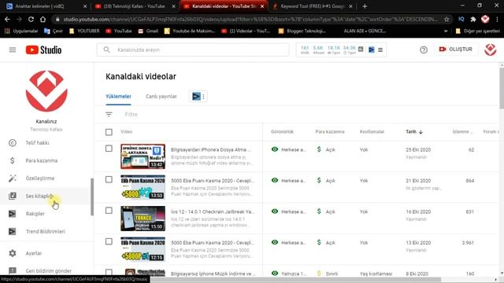Viewport: 504px width, 283px height.
Task: Check the ios 12 Checkrain Jailbreak video
Action: (109, 211)
